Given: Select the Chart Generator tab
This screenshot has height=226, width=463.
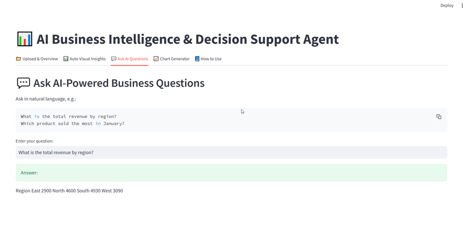Looking at the screenshot, I should pyautogui.click(x=171, y=59).
